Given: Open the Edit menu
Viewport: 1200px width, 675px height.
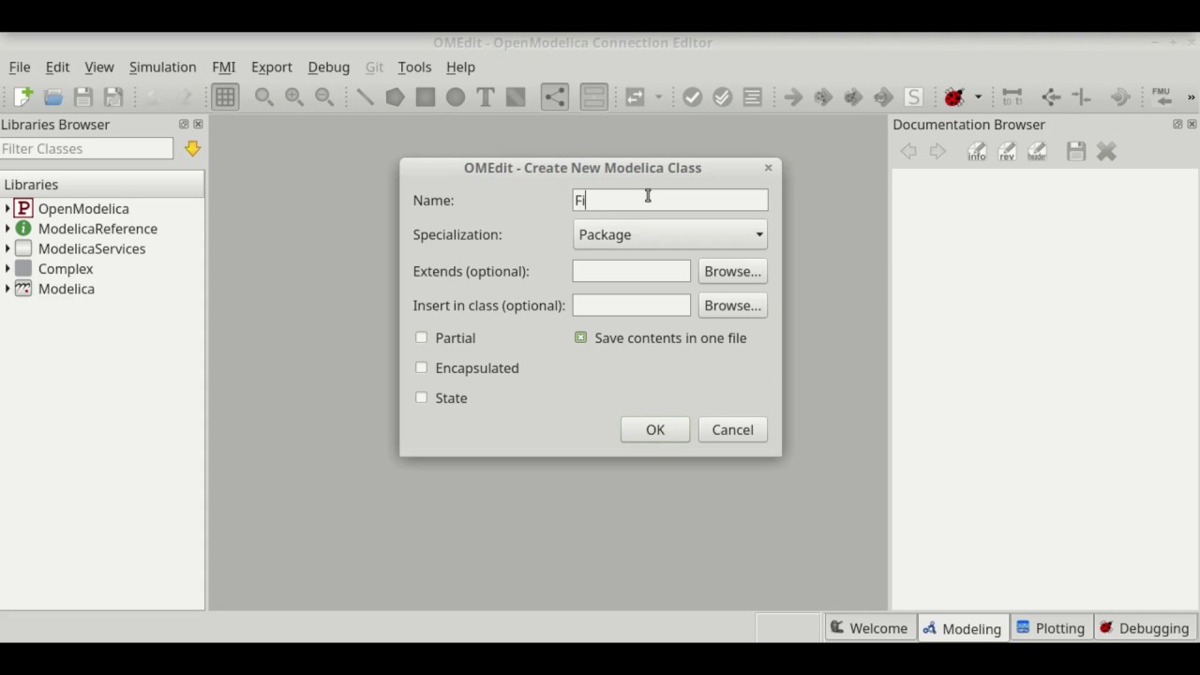Looking at the screenshot, I should click(57, 67).
